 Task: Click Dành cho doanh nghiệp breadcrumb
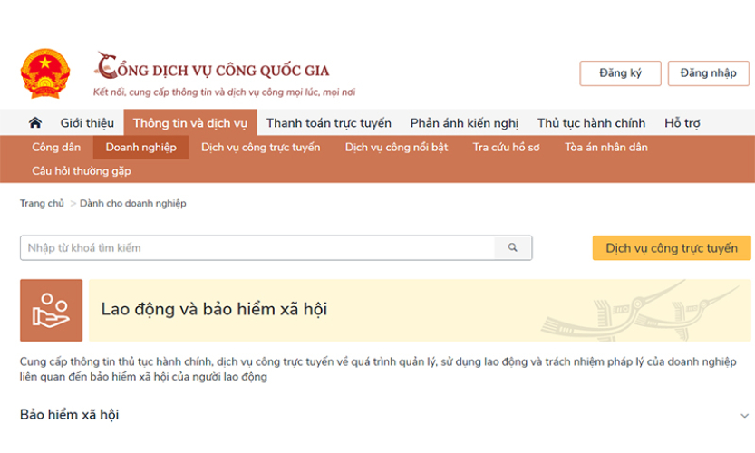(x=133, y=204)
